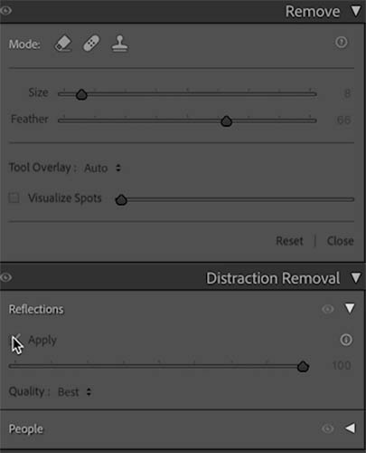Open the Tool Overlay Auto dropdown

(x=102, y=168)
